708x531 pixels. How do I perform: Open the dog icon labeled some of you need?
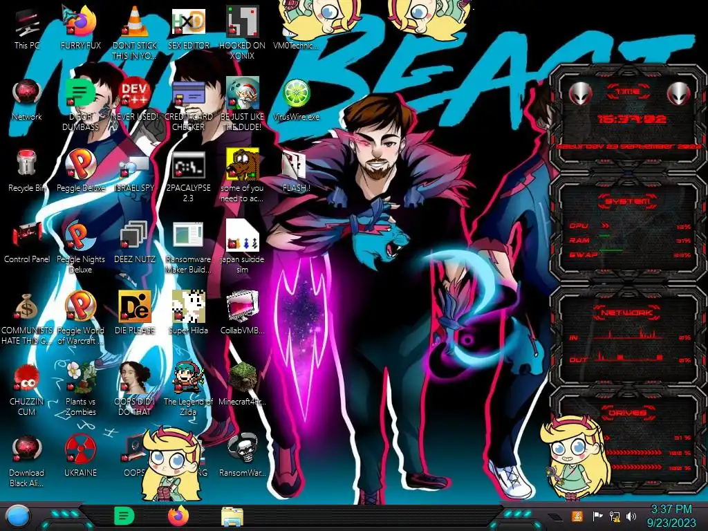(x=242, y=176)
